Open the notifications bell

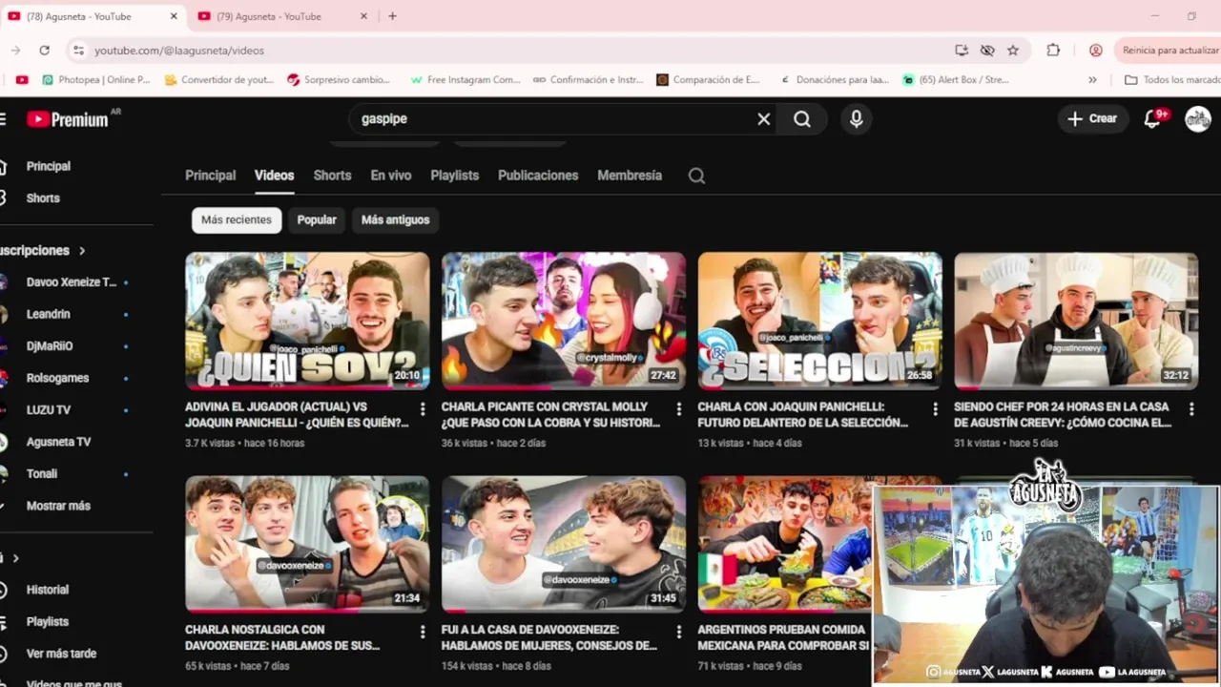click(1154, 119)
